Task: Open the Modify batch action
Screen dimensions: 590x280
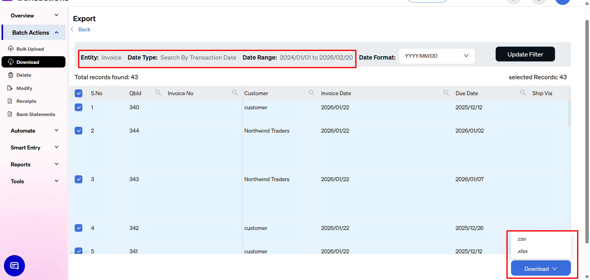Action: pos(24,88)
